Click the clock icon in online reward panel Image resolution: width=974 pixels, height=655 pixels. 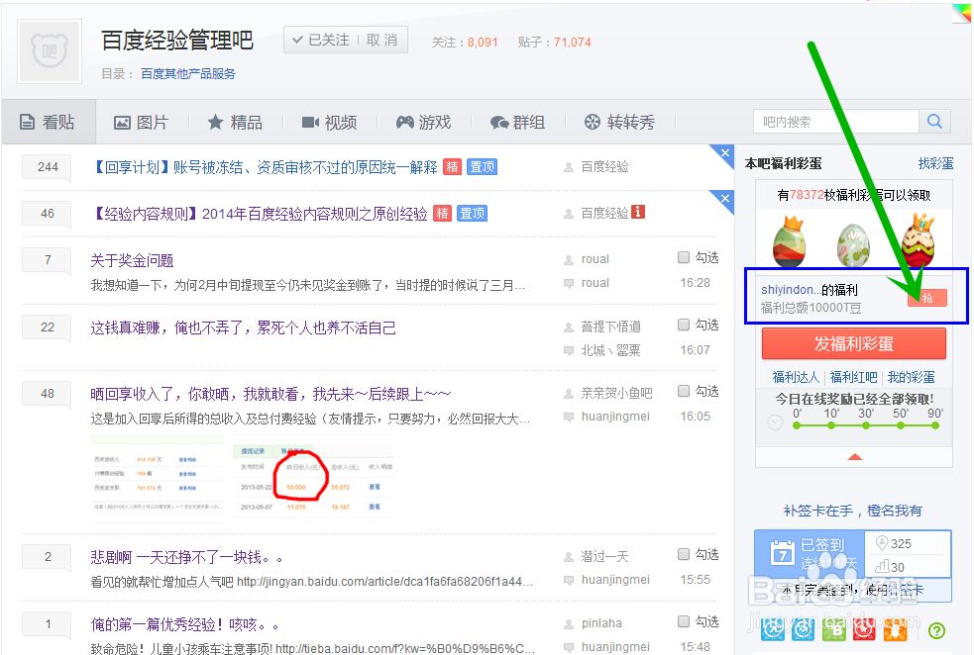[x=775, y=423]
